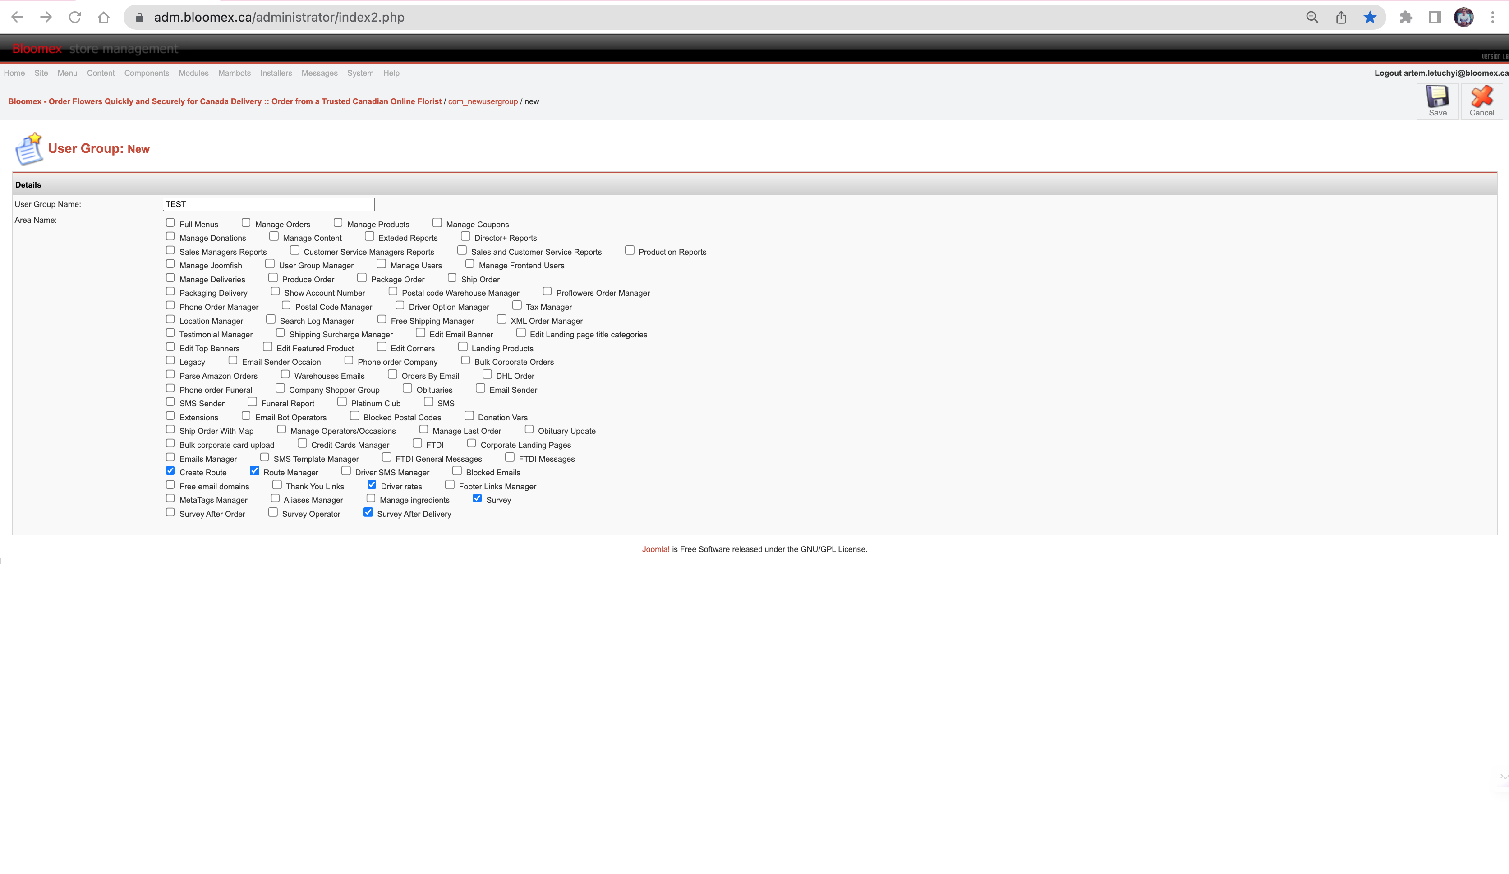
Task: Check the DHL Order checkbox
Action: pos(488,374)
